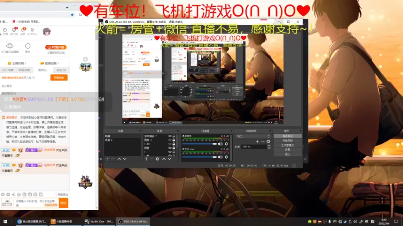Viewport: 403px width, 226px height.
Task: Open 麦克风/Aux audio settings gear
Action: click(x=226, y=157)
